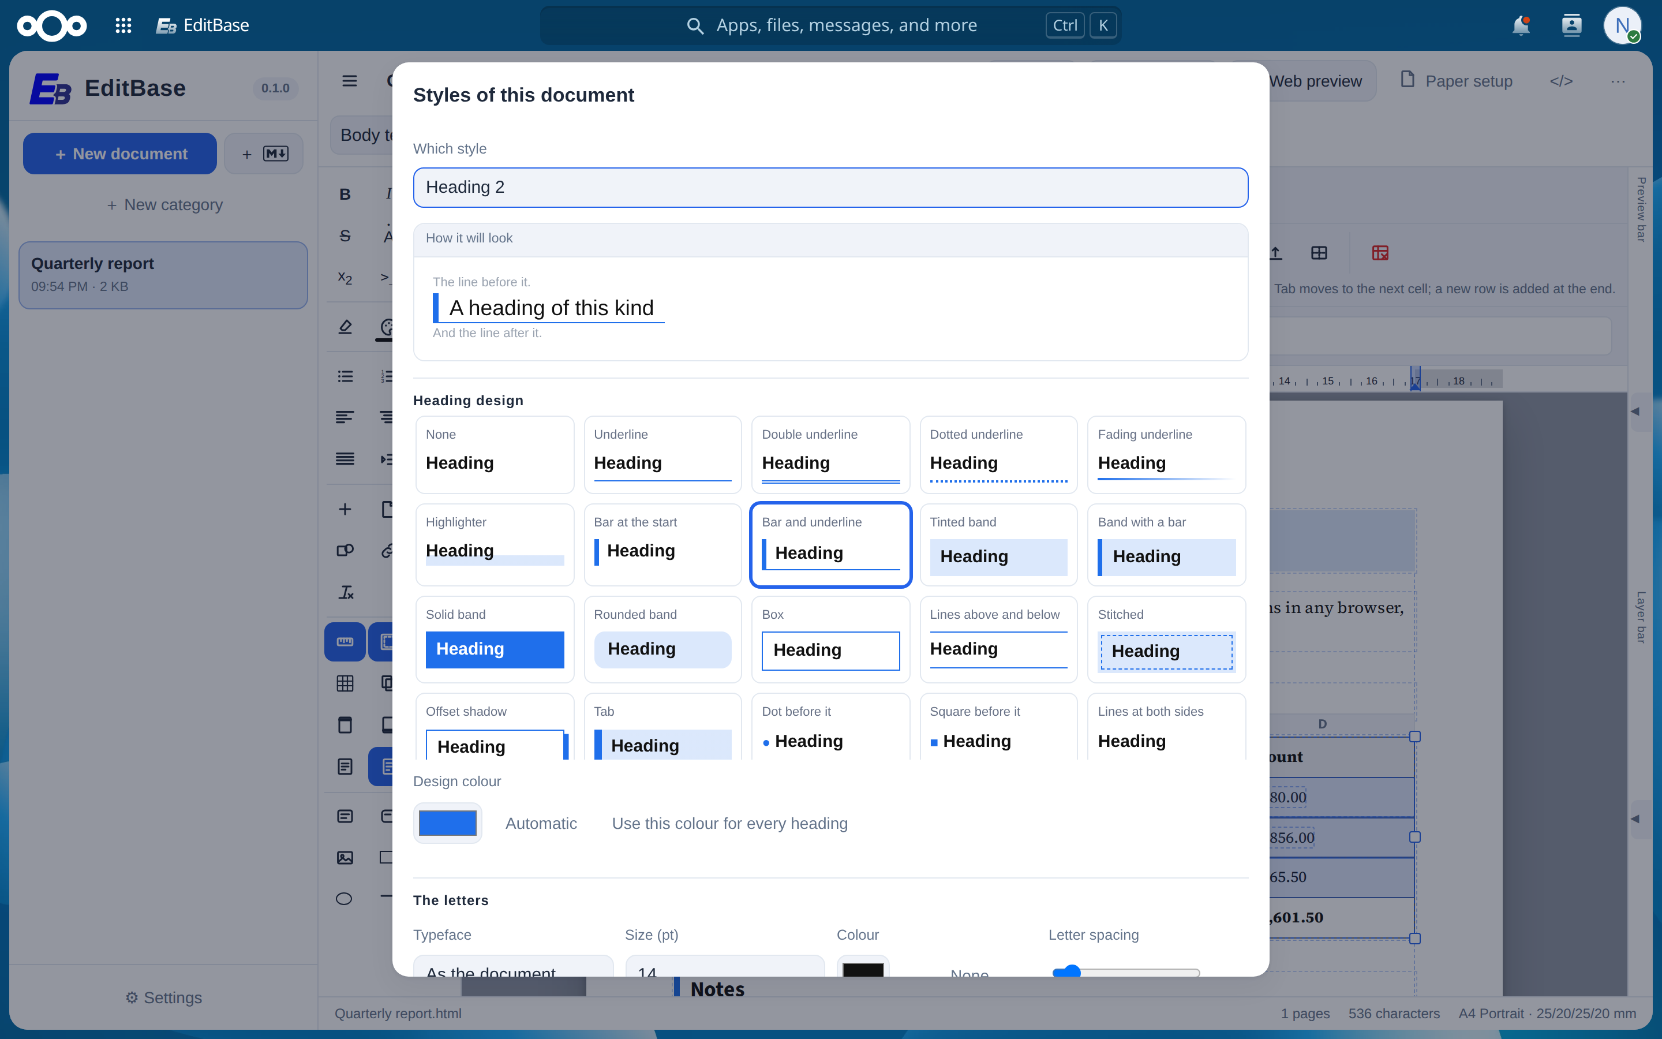The height and width of the screenshot is (1039, 1662).
Task: Open the Typeface dropdown
Action: (x=513, y=966)
